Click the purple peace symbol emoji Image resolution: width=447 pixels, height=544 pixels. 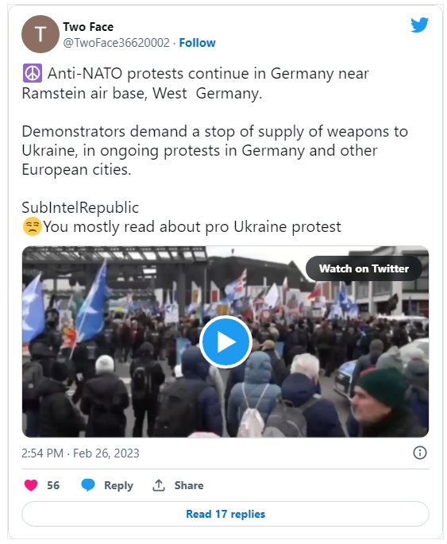click(33, 73)
